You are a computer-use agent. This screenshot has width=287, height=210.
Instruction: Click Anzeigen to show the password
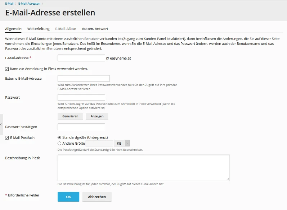click(97, 116)
